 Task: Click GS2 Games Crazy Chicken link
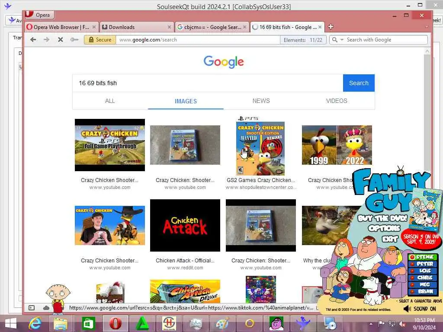click(x=260, y=180)
